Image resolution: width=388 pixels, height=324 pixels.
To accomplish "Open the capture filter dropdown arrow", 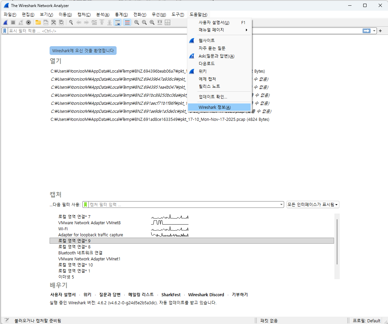I will 281,205.
